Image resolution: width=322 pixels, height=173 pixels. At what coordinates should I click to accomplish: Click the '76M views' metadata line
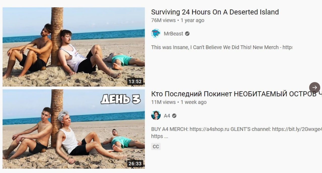point(178,20)
